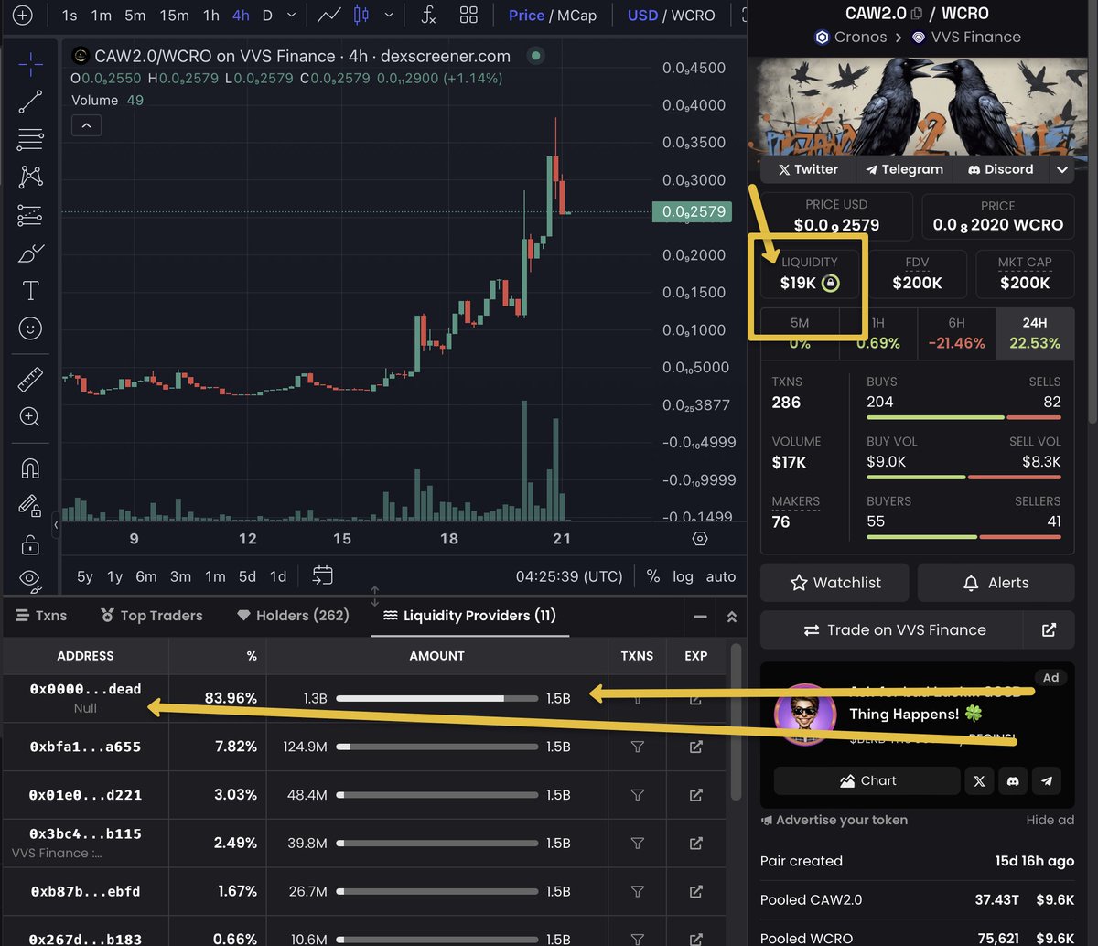Expand the timeframe dropdown chevron
The image size is (1098, 946).
[292, 16]
